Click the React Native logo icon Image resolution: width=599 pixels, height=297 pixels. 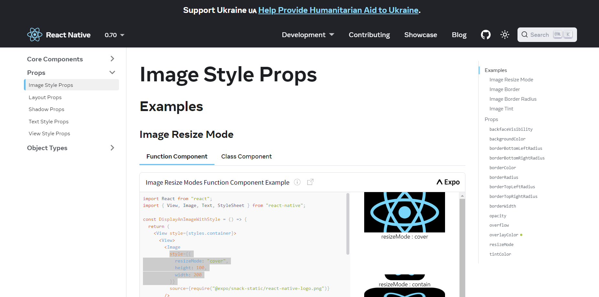click(35, 35)
